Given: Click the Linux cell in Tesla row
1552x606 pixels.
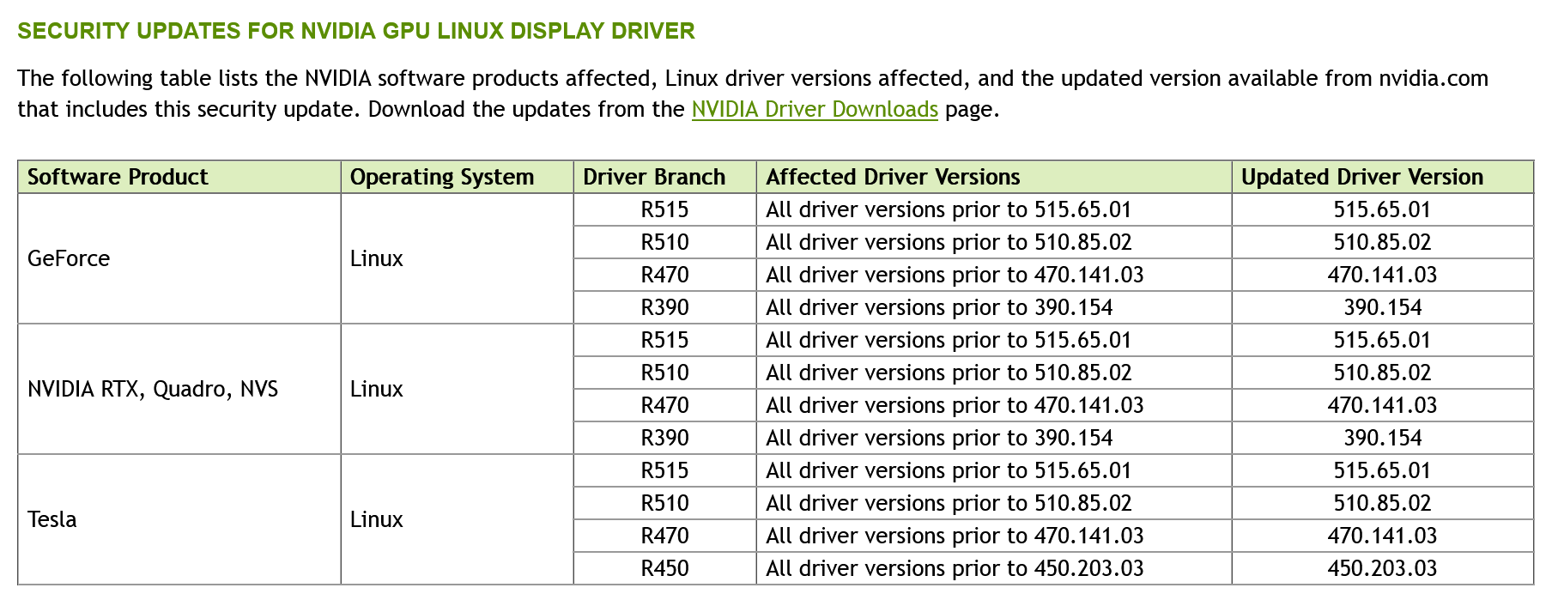Looking at the screenshot, I should coord(457,519).
